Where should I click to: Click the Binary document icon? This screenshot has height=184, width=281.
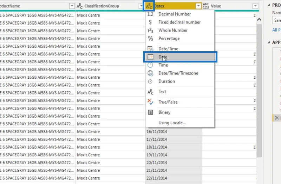pyautogui.click(x=150, y=112)
